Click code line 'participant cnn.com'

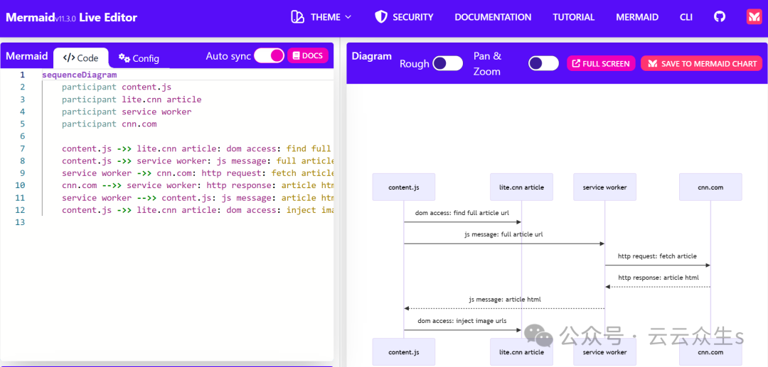click(x=110, y=124)
